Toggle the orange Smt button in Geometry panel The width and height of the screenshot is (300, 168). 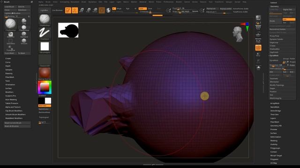point(289,20)
